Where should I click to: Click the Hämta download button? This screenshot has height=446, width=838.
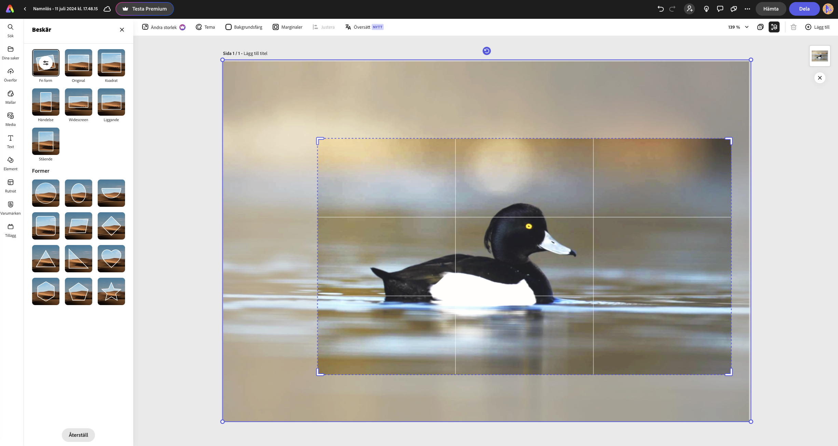(x=770, y=9)
